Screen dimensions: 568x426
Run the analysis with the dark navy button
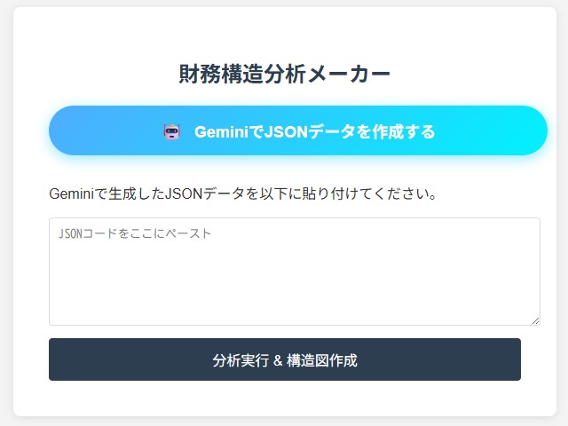click(284, 359)
